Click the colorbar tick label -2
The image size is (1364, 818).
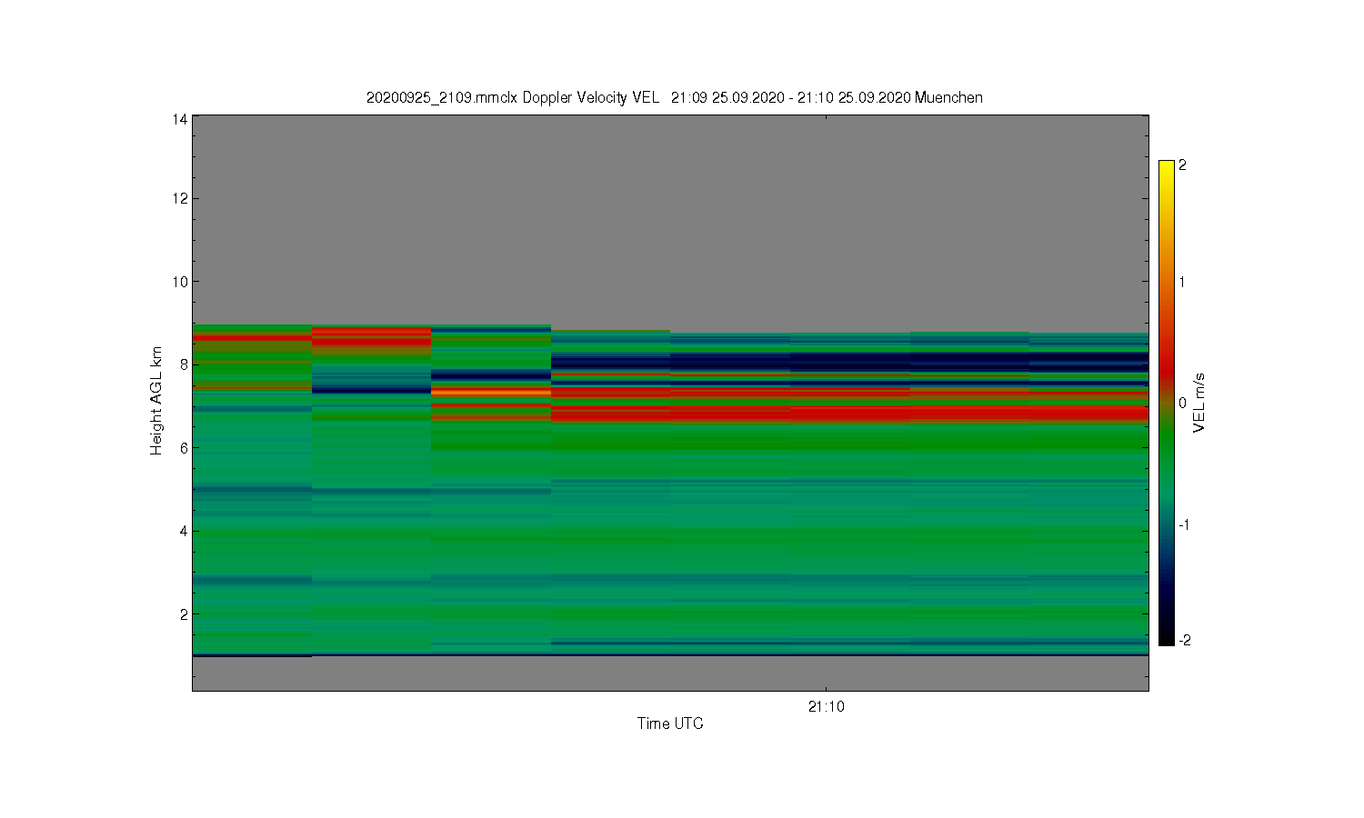(x=1184, y=640)
